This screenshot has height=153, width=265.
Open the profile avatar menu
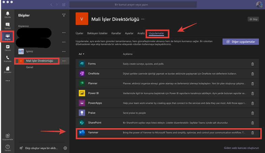tap(259, 4)
